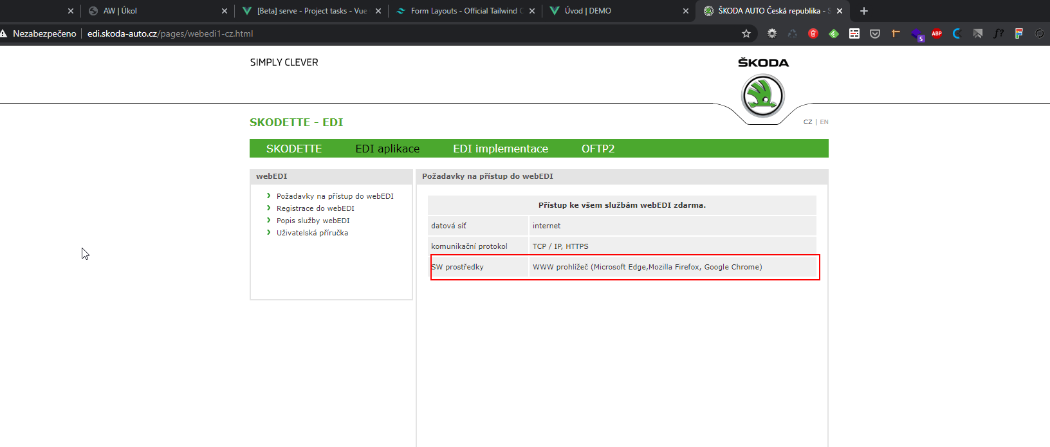
Task: Click the 'Nezabezpečeno' site security label
Action: pos(44,33)
